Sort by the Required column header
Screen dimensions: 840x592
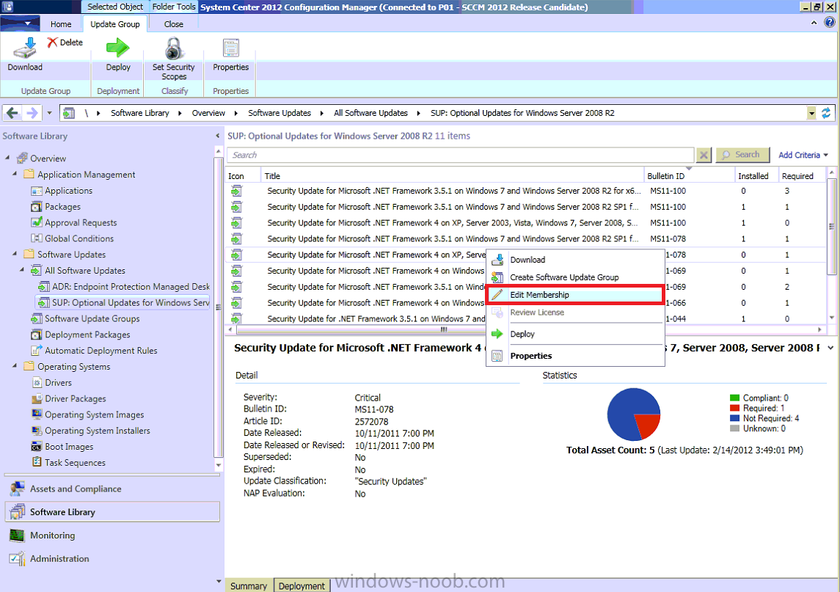[x=801, y=176]
